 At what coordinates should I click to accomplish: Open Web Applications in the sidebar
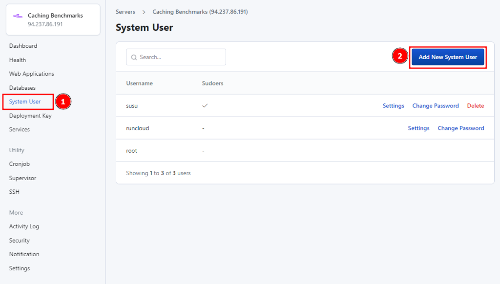click(x=31, y=74)
